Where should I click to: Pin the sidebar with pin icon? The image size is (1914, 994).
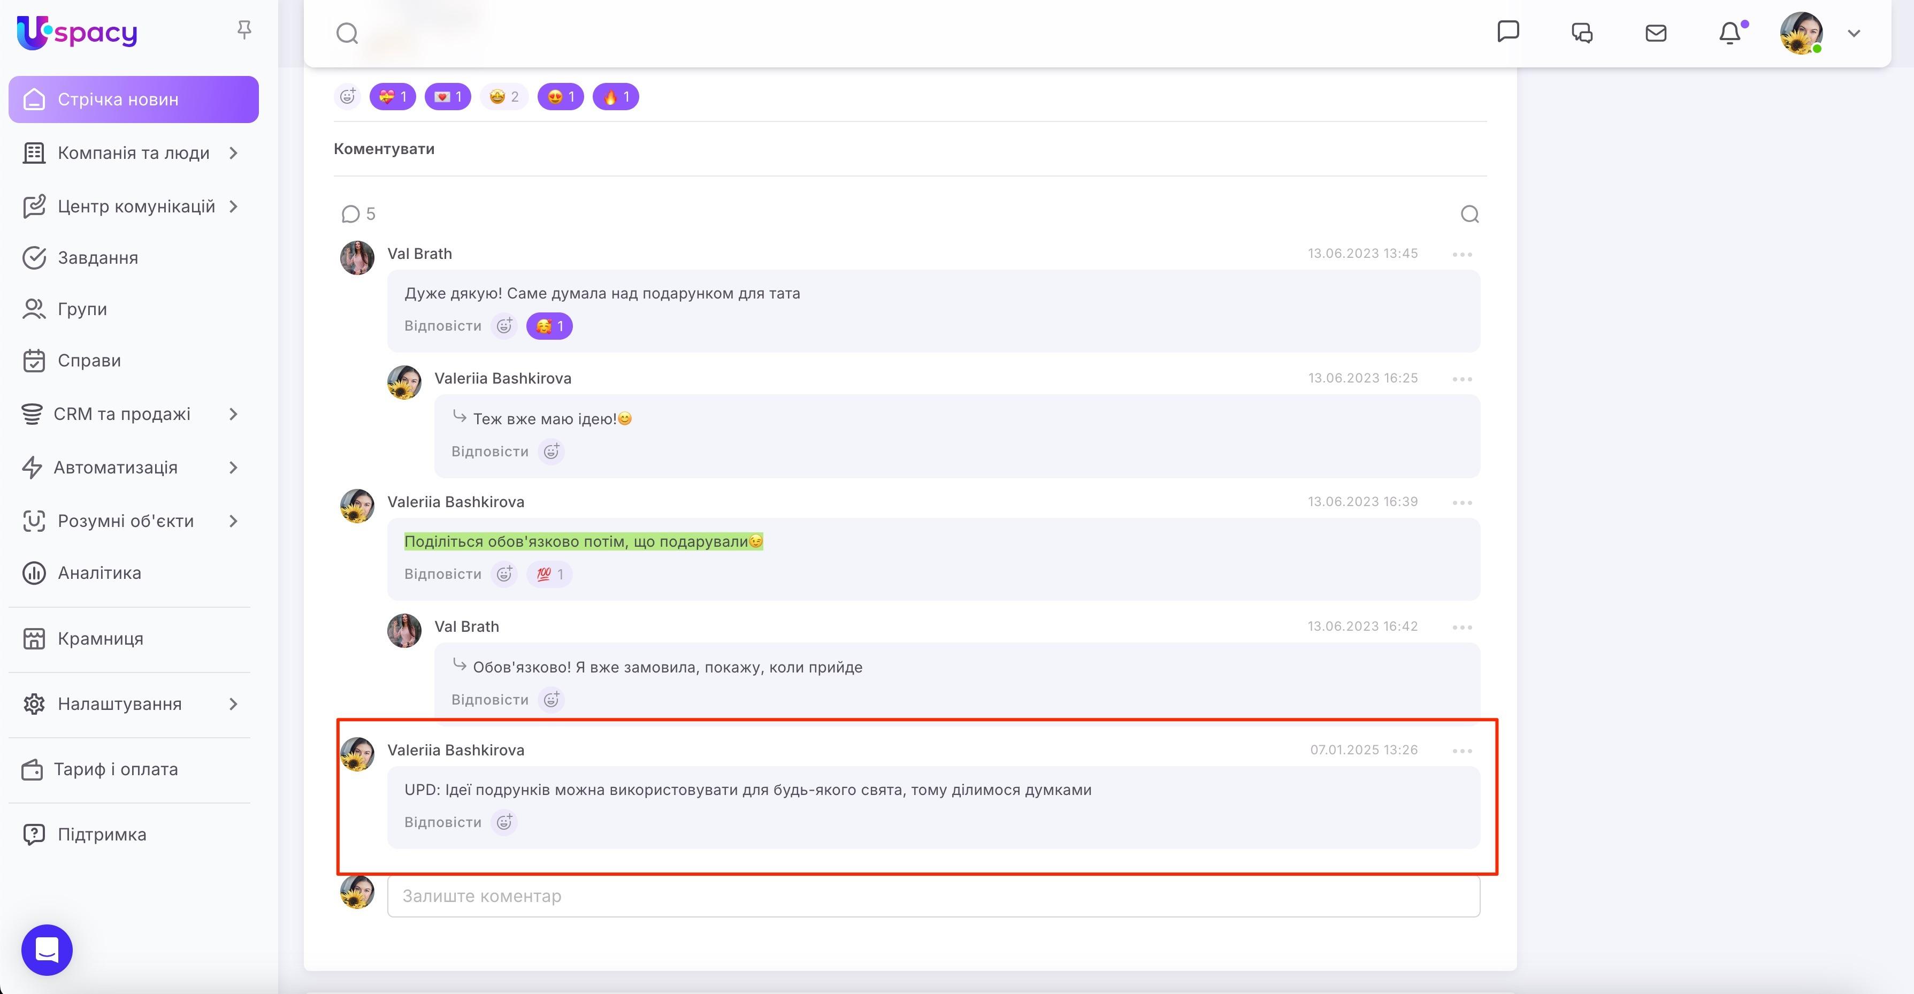click(x=244, y=30)
